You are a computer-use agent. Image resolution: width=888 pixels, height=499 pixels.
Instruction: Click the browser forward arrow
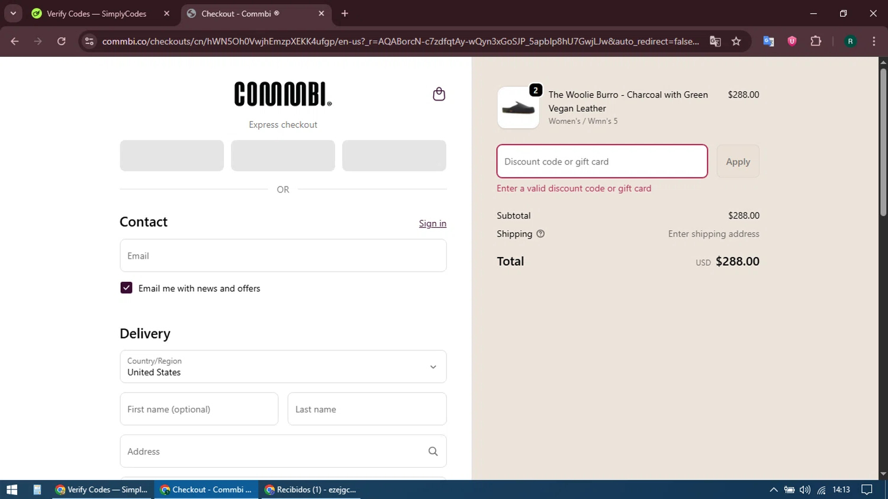(x=38, y=41)
